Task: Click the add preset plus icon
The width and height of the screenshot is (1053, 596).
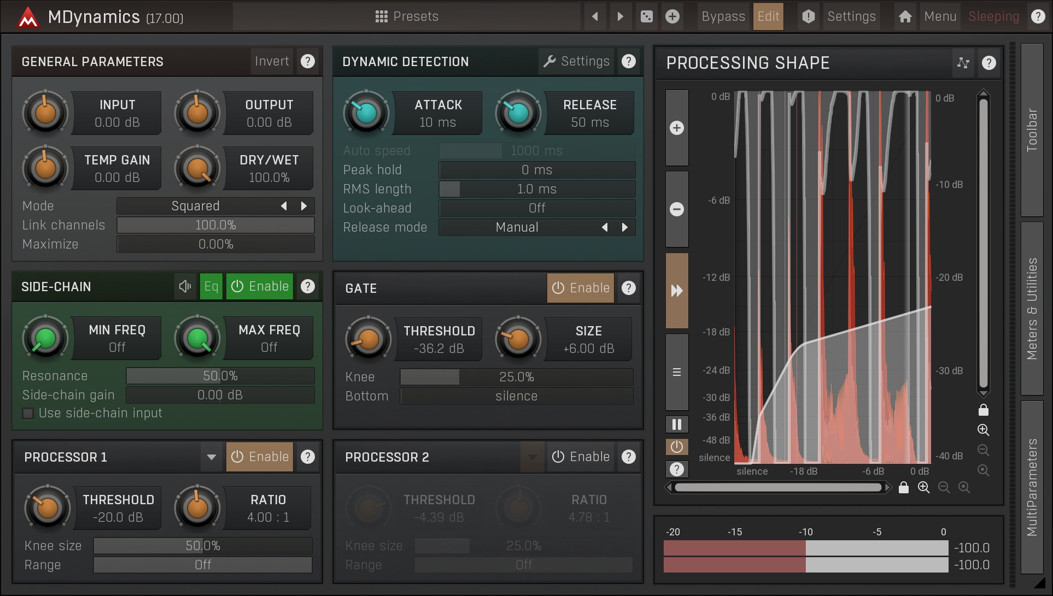Action: (672, 16)
